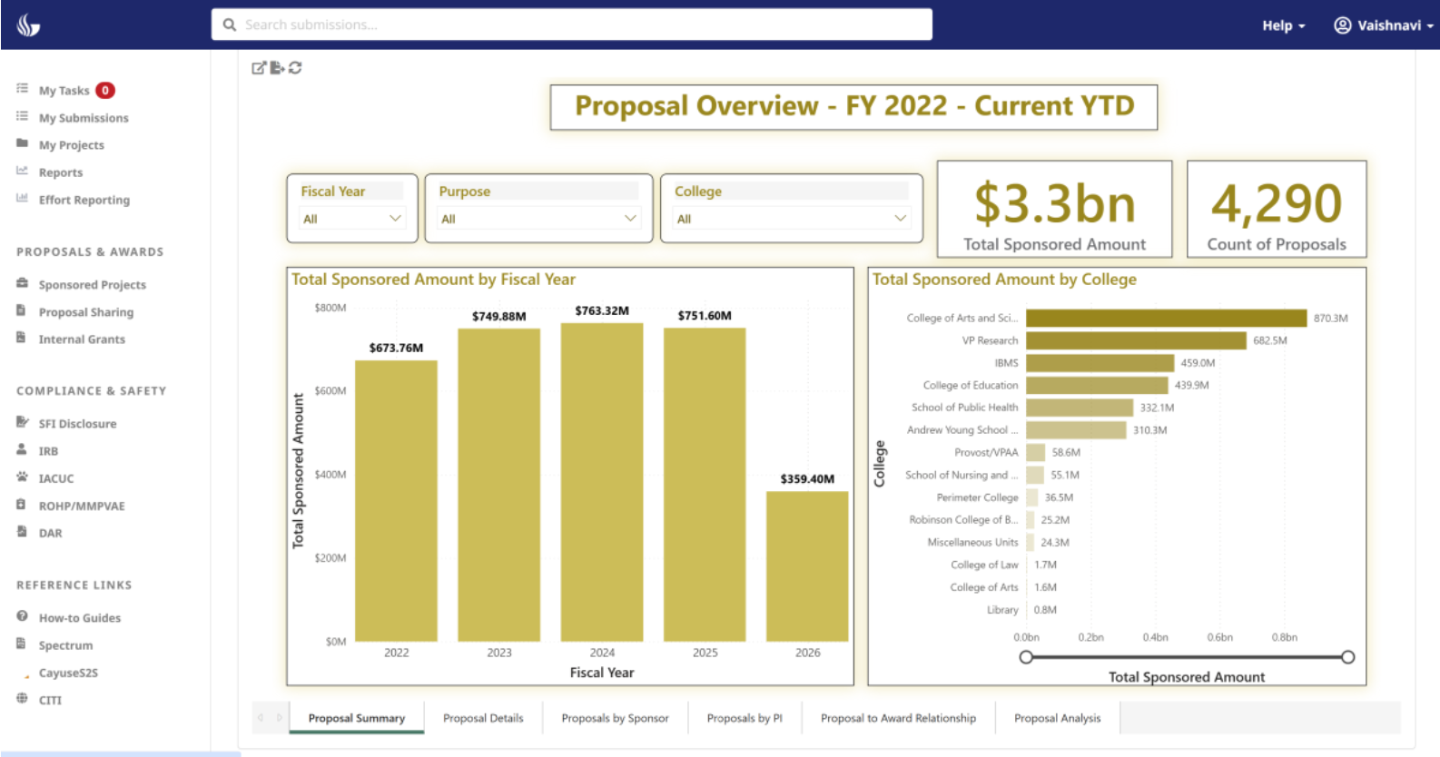Image resolution: width=1440 pixels, height=757 pixels.
Task: Click the CITI globe icon in sidebar
Action: point(22,699)
